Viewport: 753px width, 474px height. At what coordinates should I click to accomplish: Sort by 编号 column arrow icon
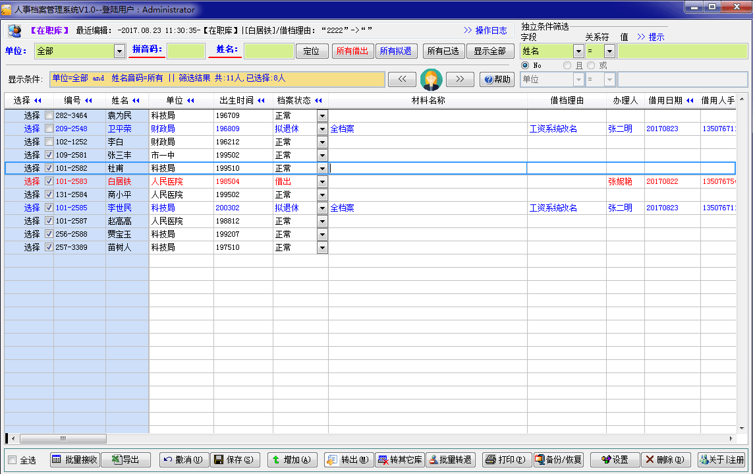point(88,100)
